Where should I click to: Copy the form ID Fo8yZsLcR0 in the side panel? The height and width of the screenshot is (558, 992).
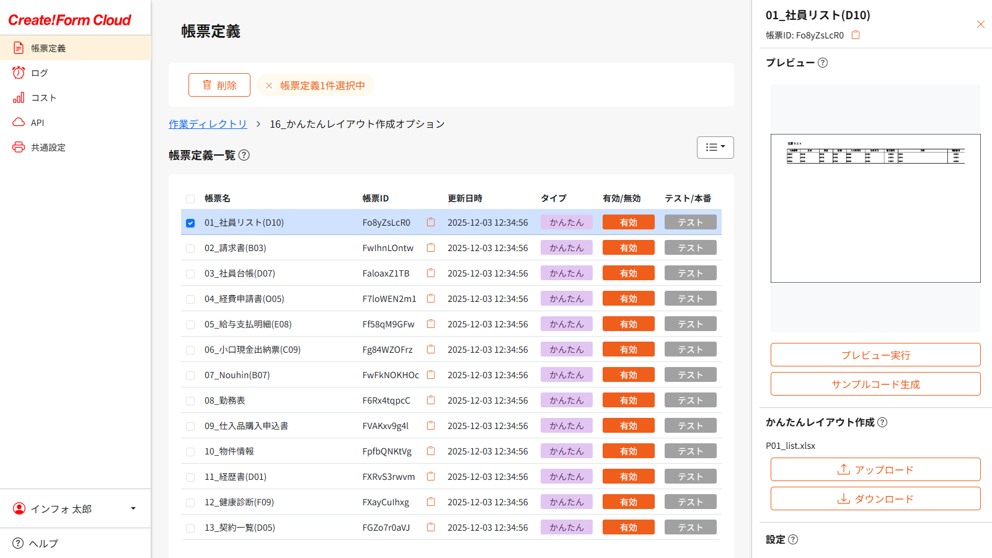[856, 35]
